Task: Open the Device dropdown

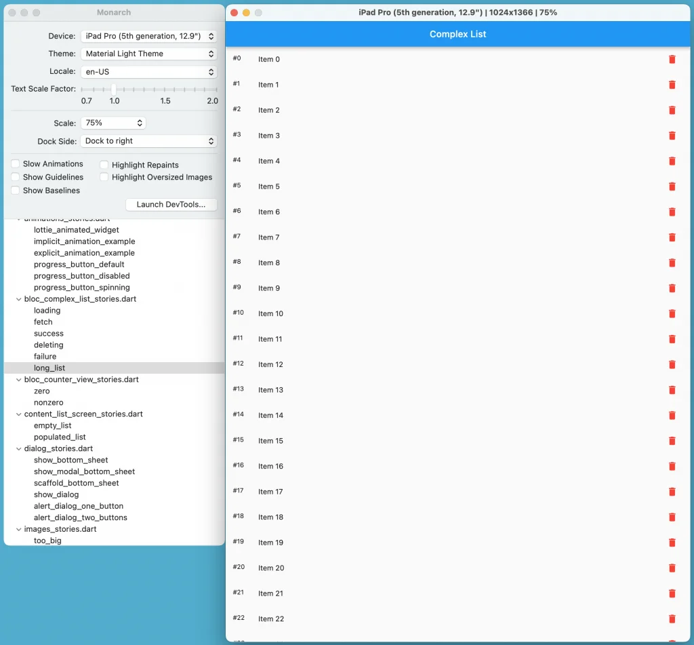Action: point(148,36)
